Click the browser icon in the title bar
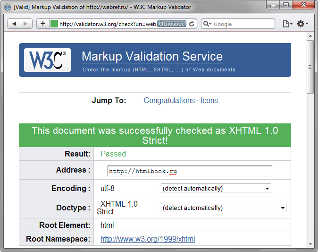The height and width of the screenshot is (252, 318). coord(8,6)
